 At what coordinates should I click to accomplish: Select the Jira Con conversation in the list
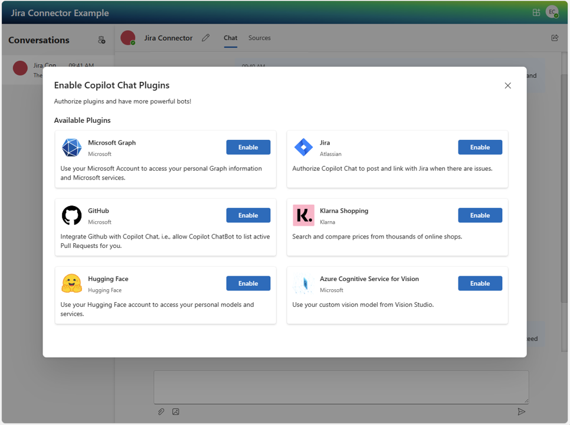pyautogui.click(x=58, y=70)
